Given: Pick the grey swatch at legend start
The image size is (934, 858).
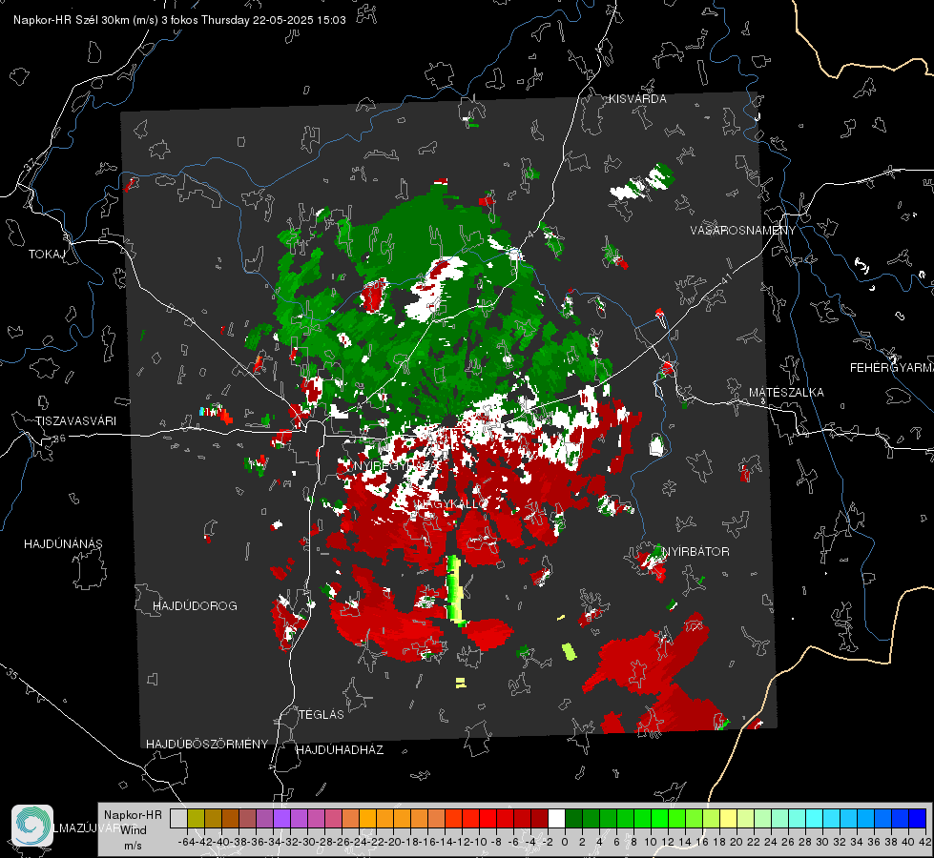Looking at the screenshot, I should pos(178,819).
